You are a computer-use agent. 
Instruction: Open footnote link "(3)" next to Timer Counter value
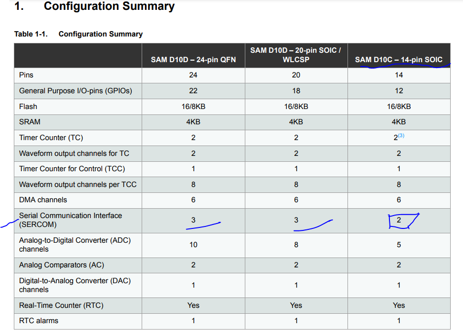[x=402, y=135]
